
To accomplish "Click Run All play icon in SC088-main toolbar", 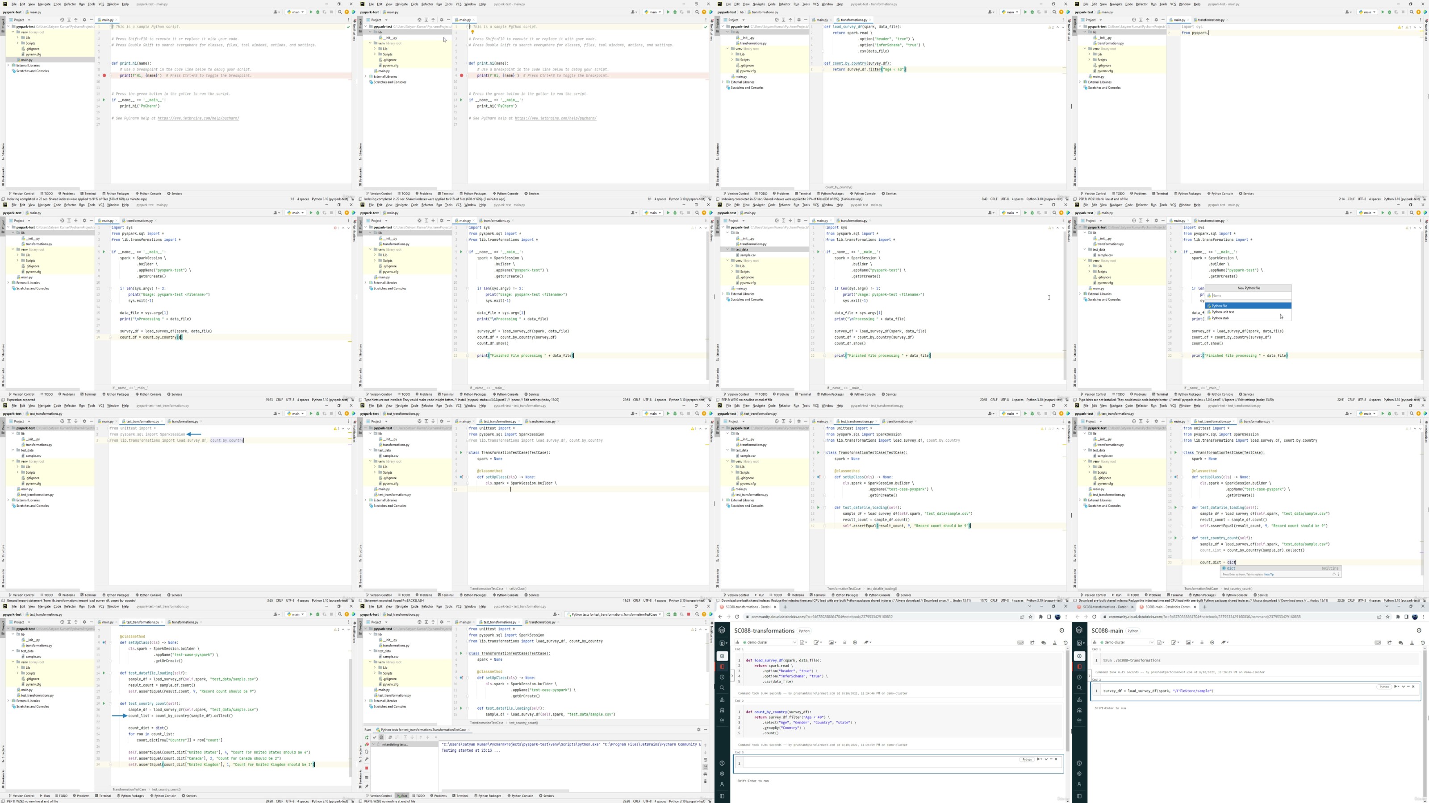I will coord(1212,642).
